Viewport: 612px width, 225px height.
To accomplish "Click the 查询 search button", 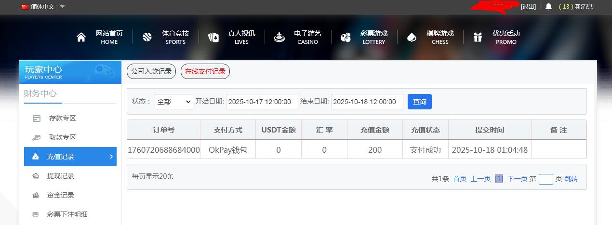I will [420, 102].
